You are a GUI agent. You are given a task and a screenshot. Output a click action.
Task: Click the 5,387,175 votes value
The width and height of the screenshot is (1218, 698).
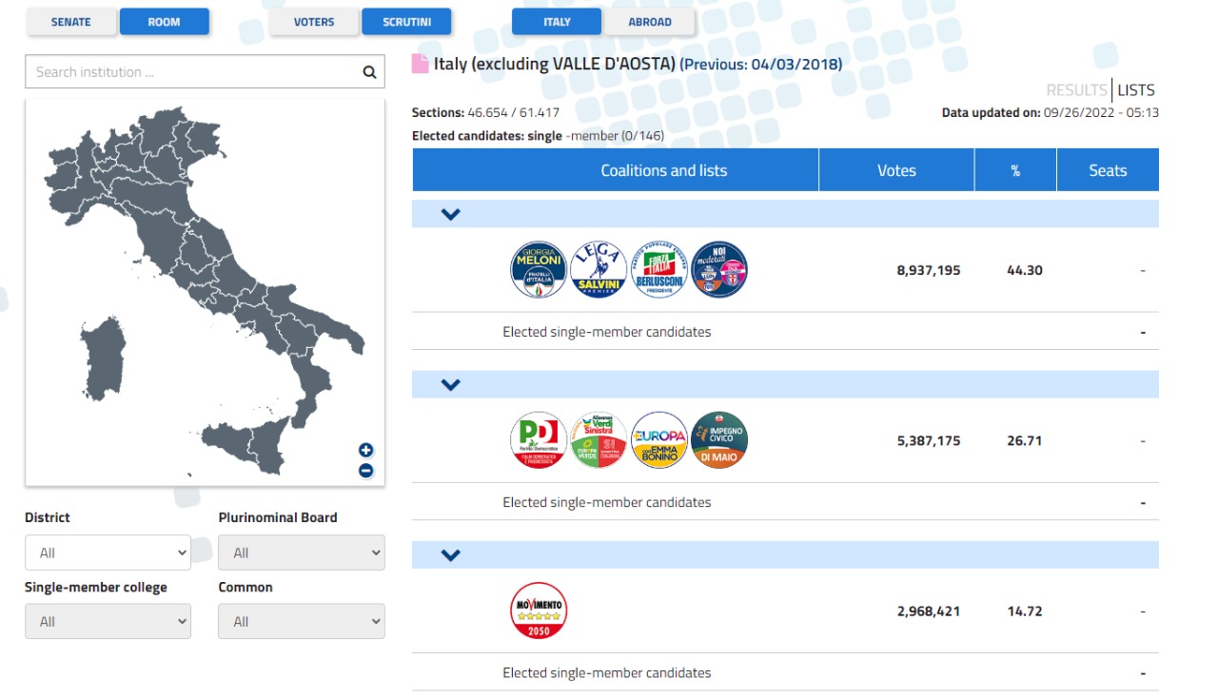[x=929, y=441]
